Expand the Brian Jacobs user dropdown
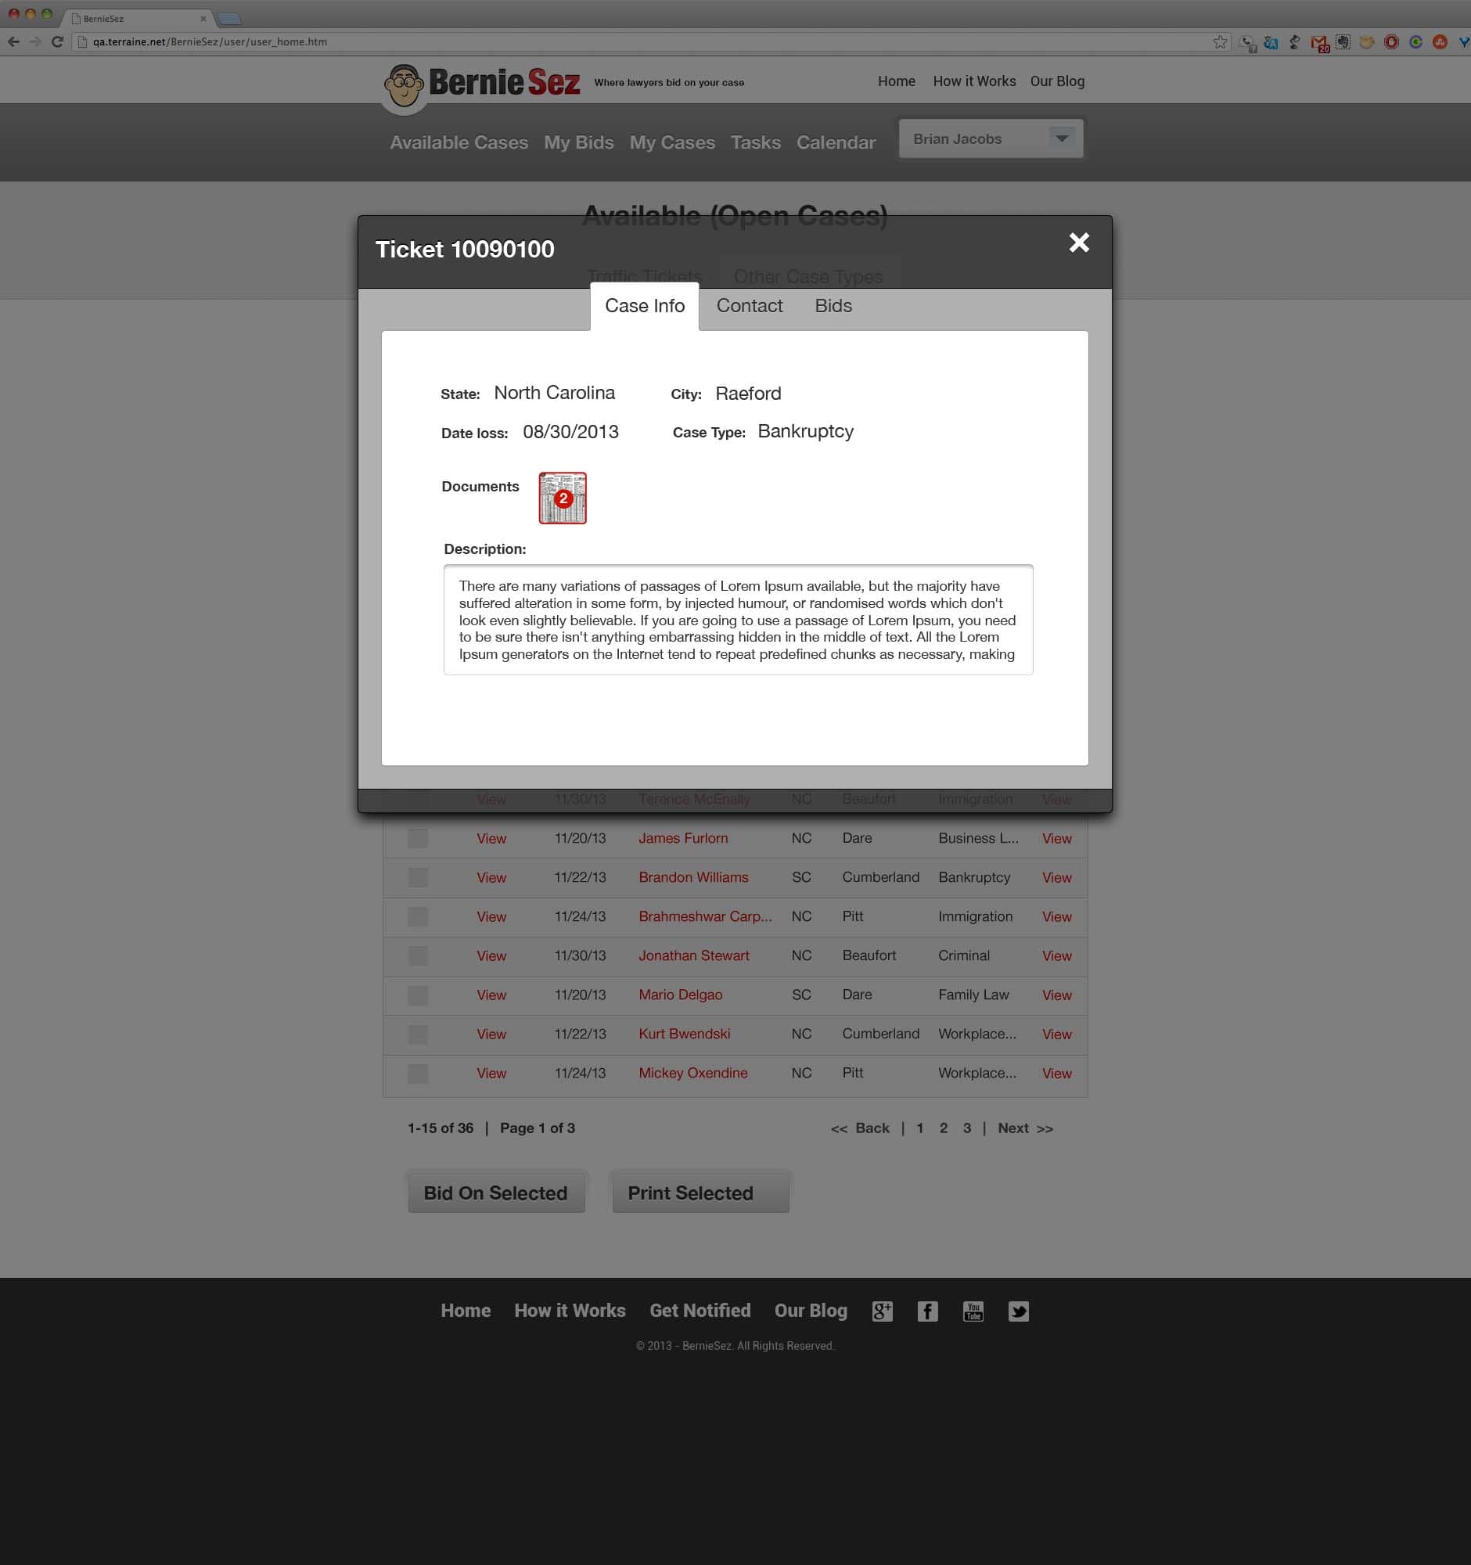 click(1061, 139)
